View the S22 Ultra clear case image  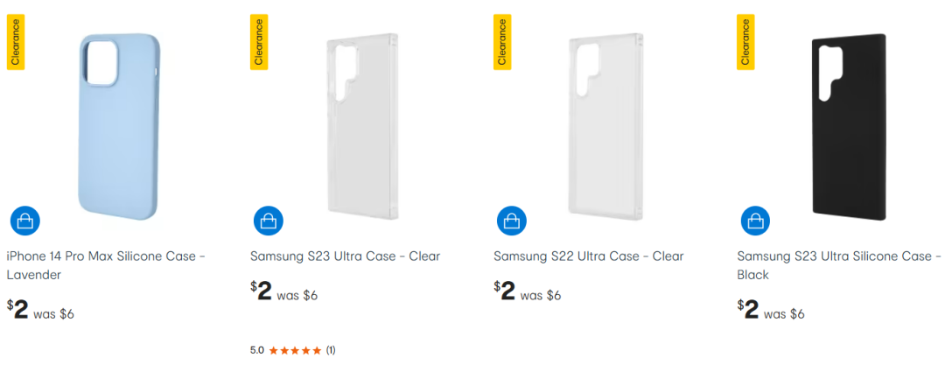pyautogui.click(x=605, y=127)
